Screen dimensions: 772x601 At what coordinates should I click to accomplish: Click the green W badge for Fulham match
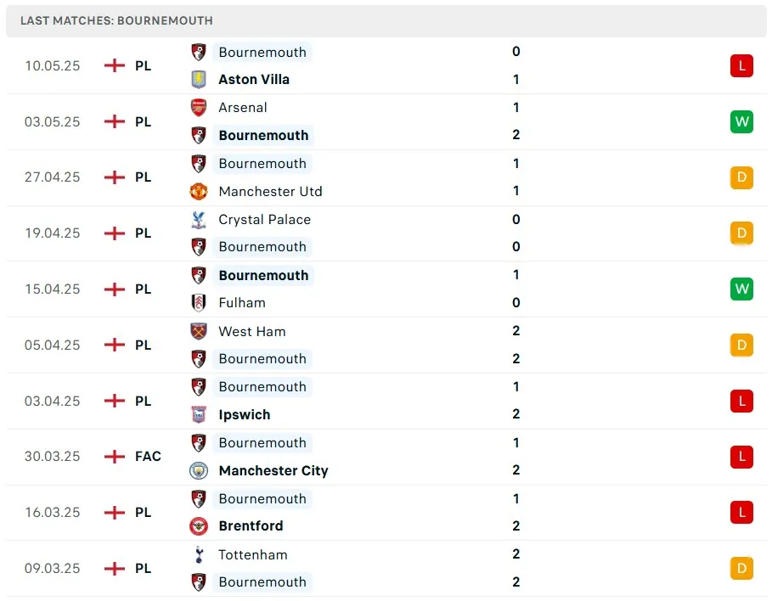click(x=741, y=289)
